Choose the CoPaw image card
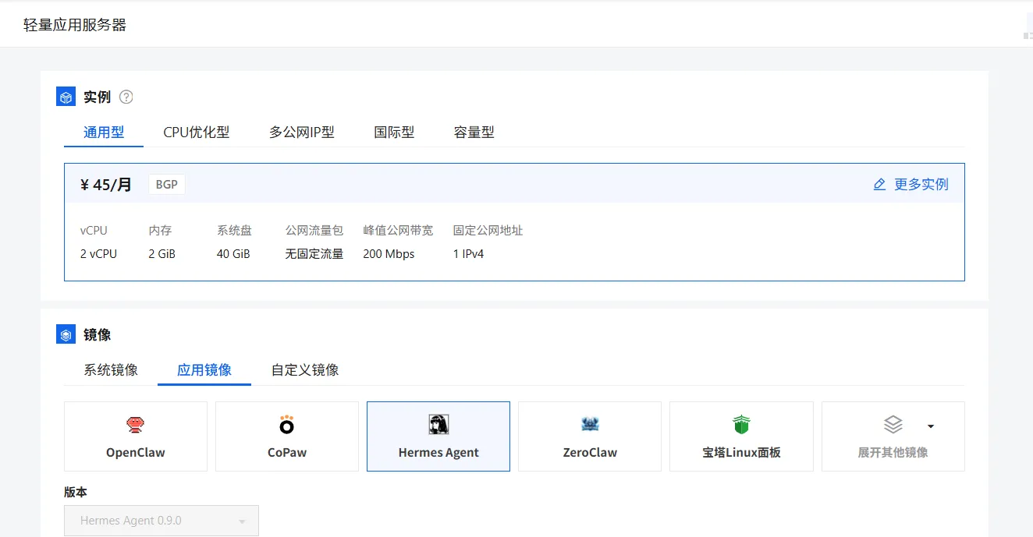The height and width of the screenshot is (537, 1033). pos(287,436)
